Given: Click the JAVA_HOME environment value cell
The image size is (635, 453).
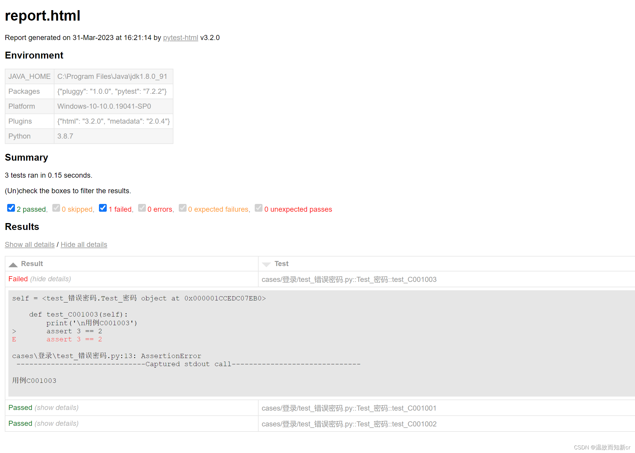Looking at the screenshot, I should [112, 76].
